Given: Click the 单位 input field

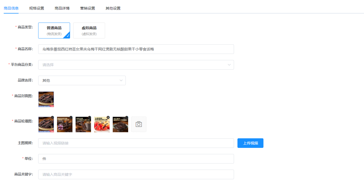Looking at the screenshot, I should tap(136, 159).
